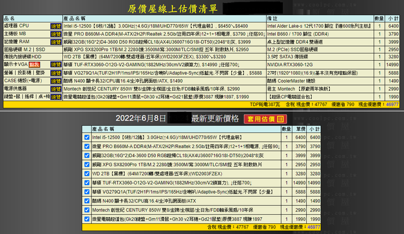Toggle the checkbox for 威剛 XPG SX8200Pro 1TB
Screen dimensions: 404x234
pos(87,164)
